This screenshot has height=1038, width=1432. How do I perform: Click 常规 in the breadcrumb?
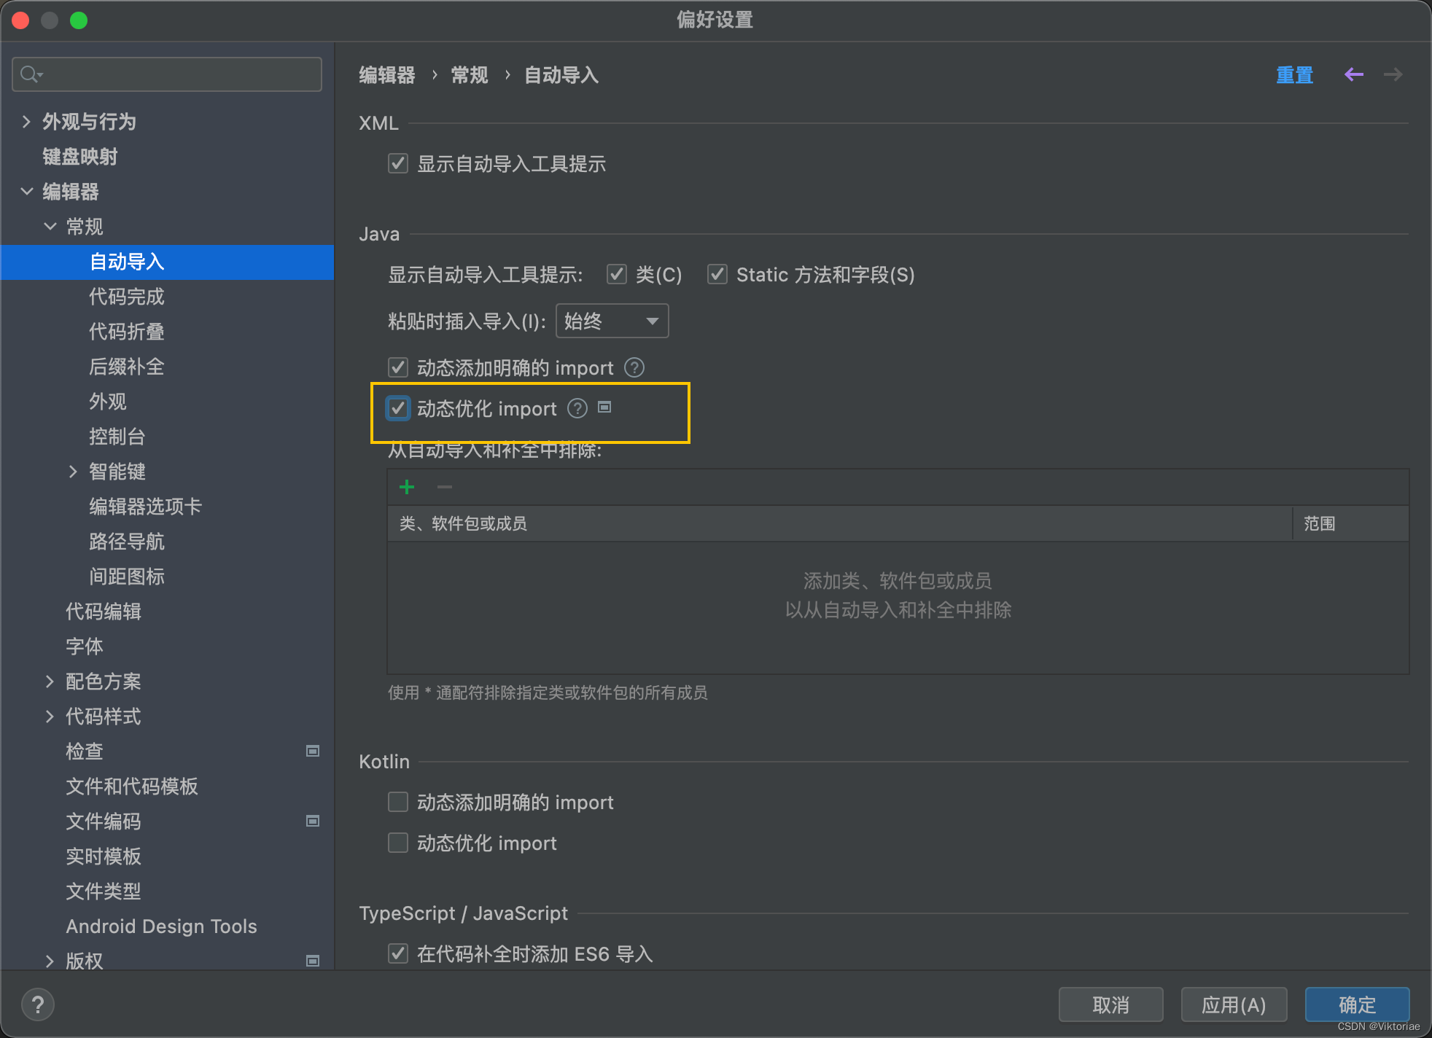(470, 74)
